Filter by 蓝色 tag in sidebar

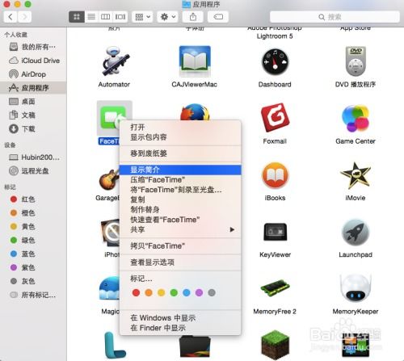tap(33, 254)
